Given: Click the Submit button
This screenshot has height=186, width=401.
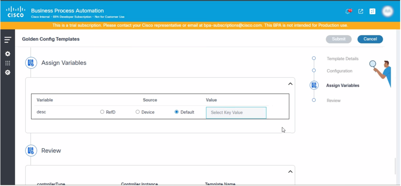Looking at the screenshot, I should (339, 39).
